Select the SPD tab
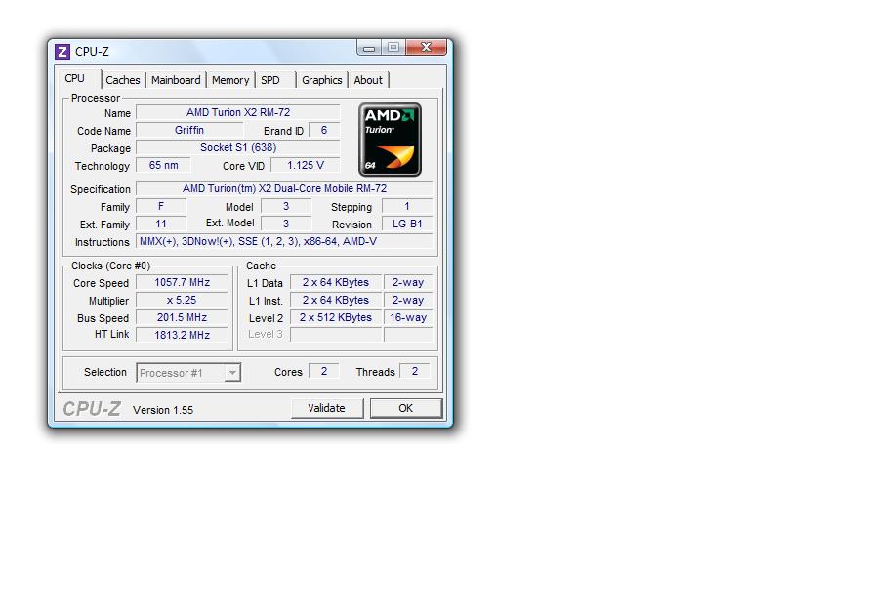 [270, 80]
